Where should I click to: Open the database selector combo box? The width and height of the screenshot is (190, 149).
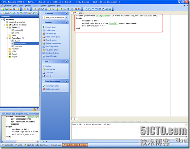[55, 17]
